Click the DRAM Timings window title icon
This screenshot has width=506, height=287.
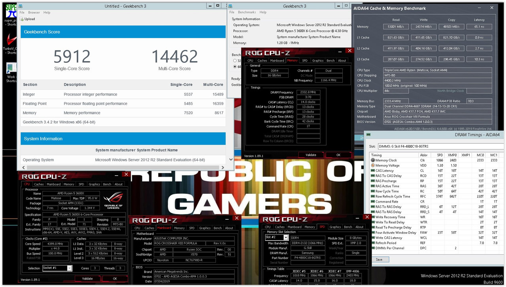(368, 135)
